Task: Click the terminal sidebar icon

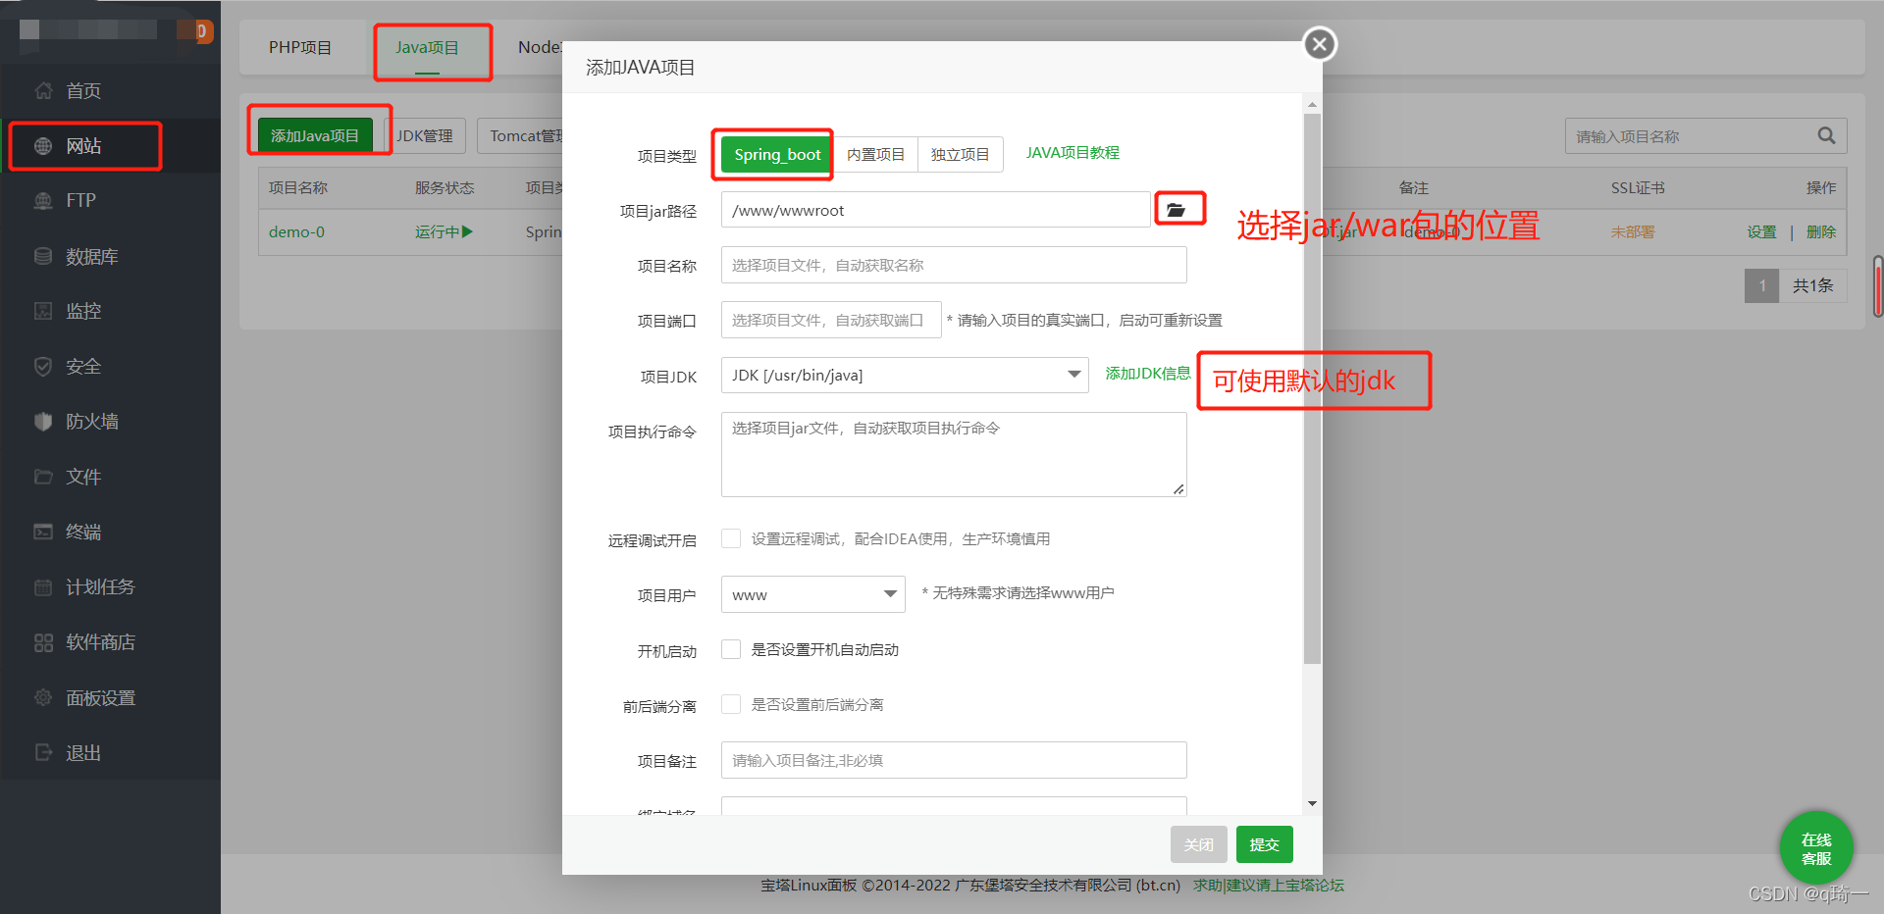Action: [43, 532]
